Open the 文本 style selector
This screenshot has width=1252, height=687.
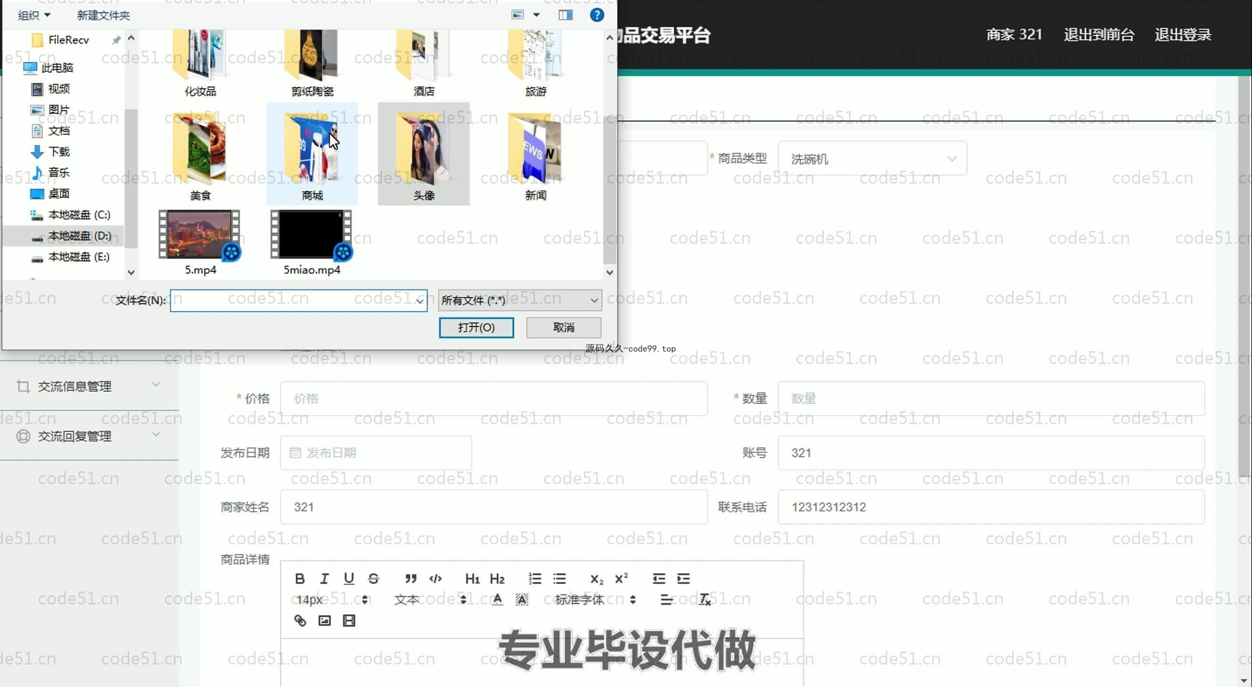coord(430,600)
